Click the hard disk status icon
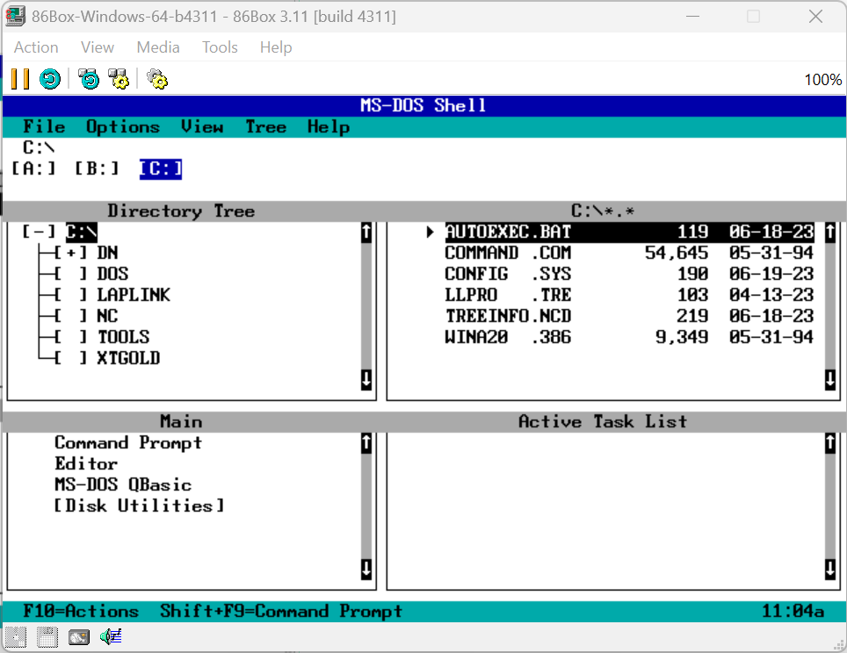847x653 pixels. coord(79,637)
